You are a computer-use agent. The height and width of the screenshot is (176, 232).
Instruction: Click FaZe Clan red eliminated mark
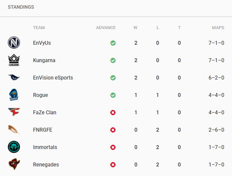coord(113,113)
